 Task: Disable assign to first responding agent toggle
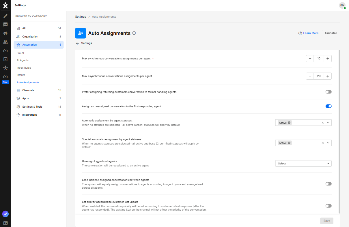[329, 106]
